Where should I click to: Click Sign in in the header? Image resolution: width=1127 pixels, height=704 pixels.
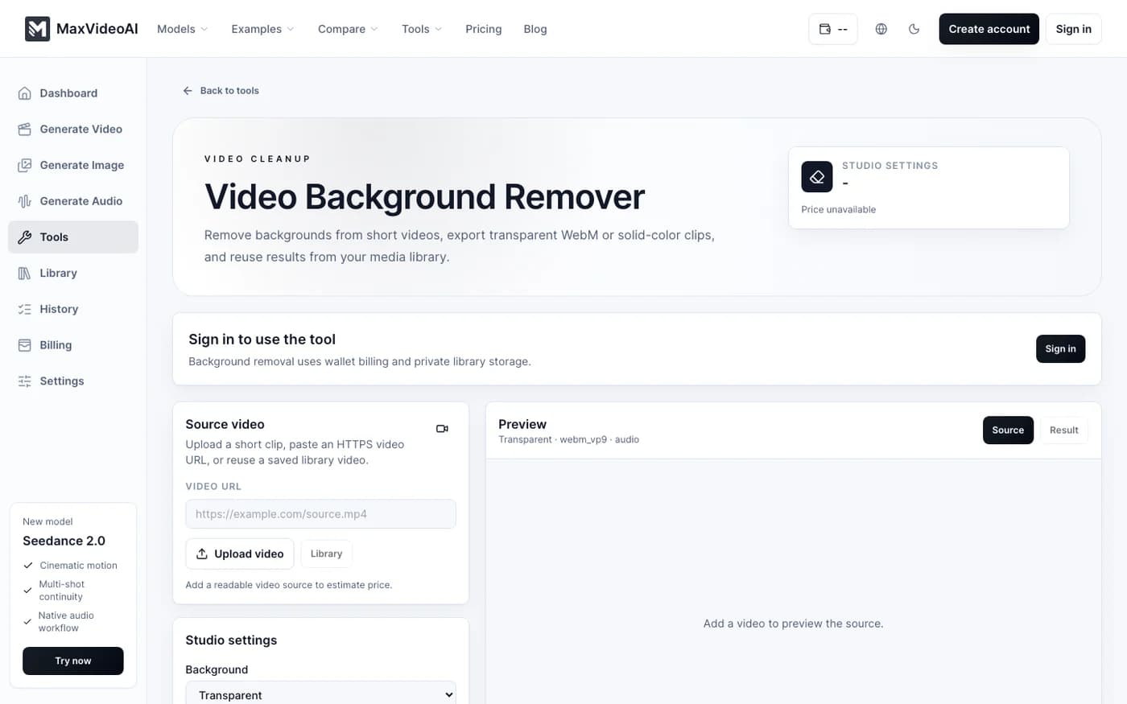(1073, 29)
